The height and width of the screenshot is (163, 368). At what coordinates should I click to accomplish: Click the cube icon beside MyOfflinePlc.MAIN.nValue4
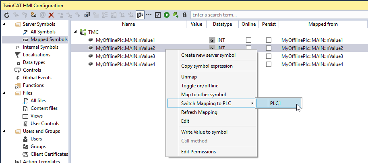91,64
